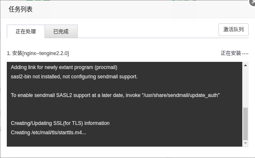
Task: Click the log panel scrollbar thumb
Action: pyautogui.click(x=245, y=124)
